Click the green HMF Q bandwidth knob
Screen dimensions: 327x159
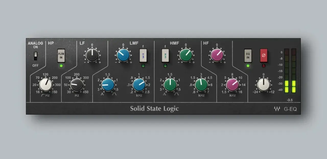tap(170, 85)
